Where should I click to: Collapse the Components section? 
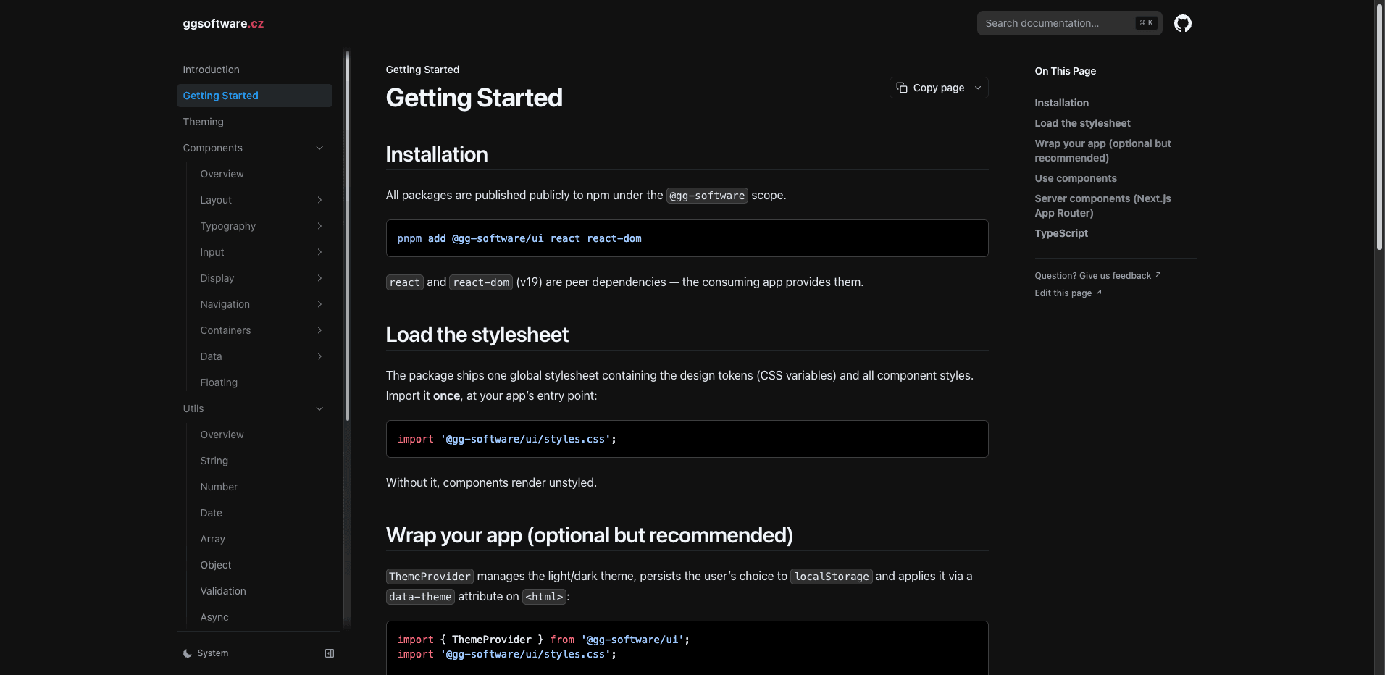[x=319, y=148]
